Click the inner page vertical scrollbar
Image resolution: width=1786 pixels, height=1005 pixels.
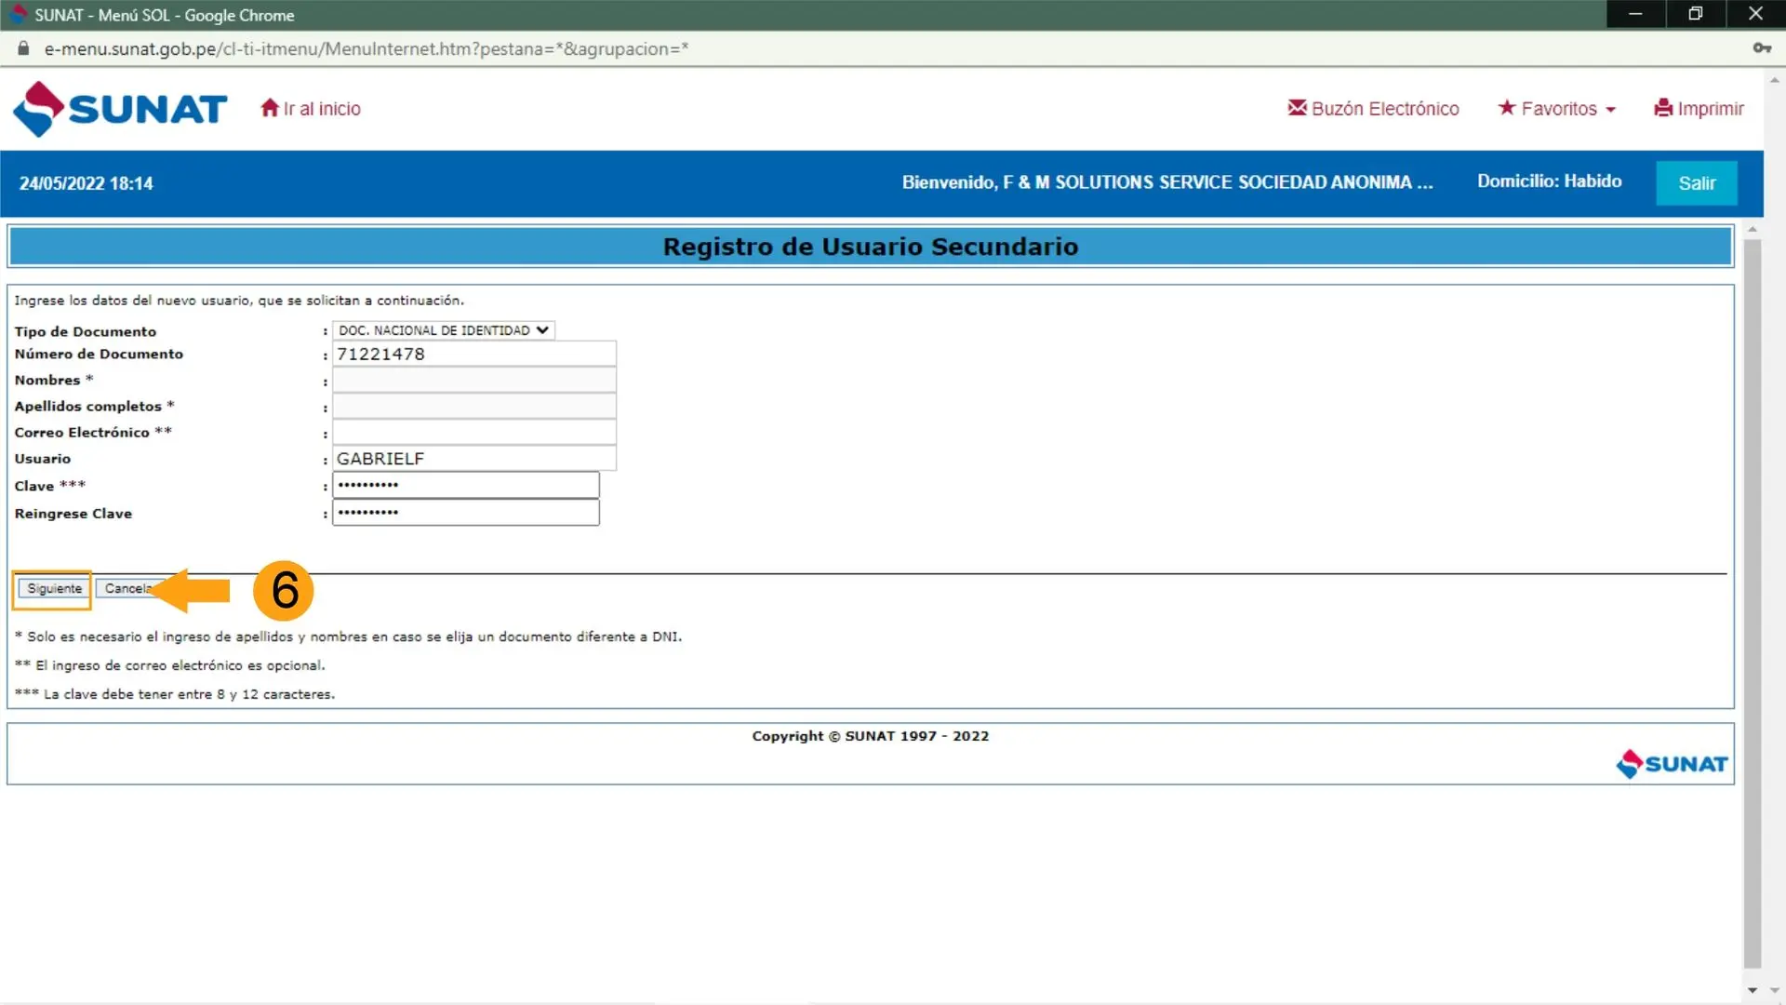point(1753,605)
